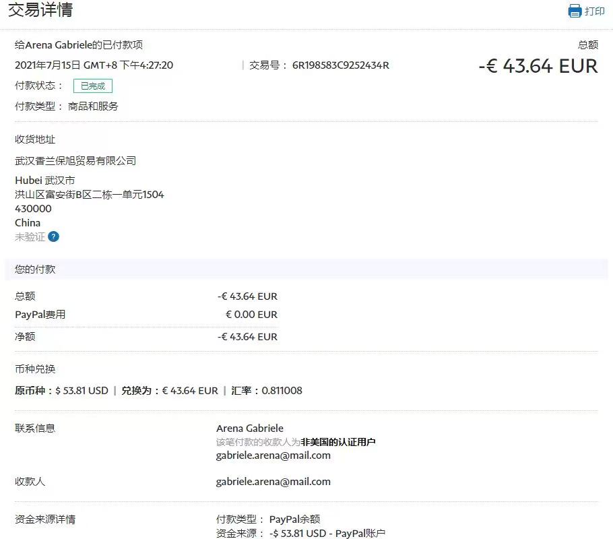
Task: Click the PayPal费用 € 0.00 EUR amount
Action: pyautogui.click(x=251, y=315)
